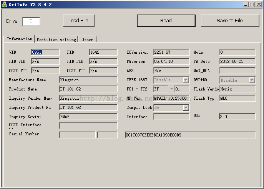Click the FC2 field showing 01

182,89
